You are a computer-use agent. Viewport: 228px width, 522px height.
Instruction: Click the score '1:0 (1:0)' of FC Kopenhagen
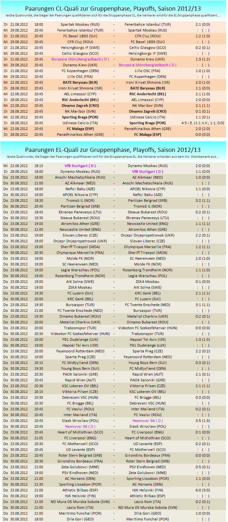pos(203,71)
